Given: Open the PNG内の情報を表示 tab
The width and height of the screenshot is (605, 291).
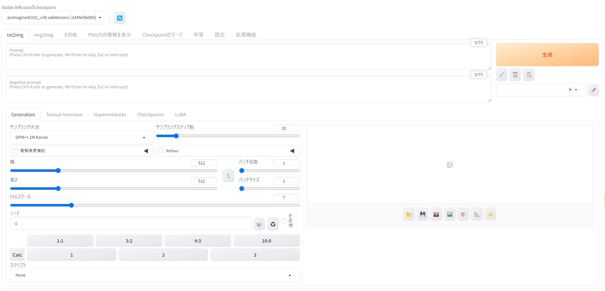Looking at the screenshot, I should point(110,35).
